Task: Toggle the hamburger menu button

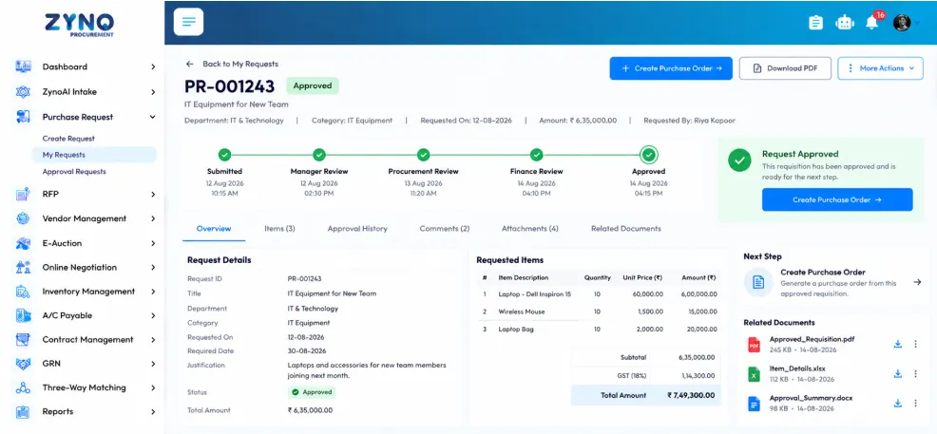Action: [188, 22]
